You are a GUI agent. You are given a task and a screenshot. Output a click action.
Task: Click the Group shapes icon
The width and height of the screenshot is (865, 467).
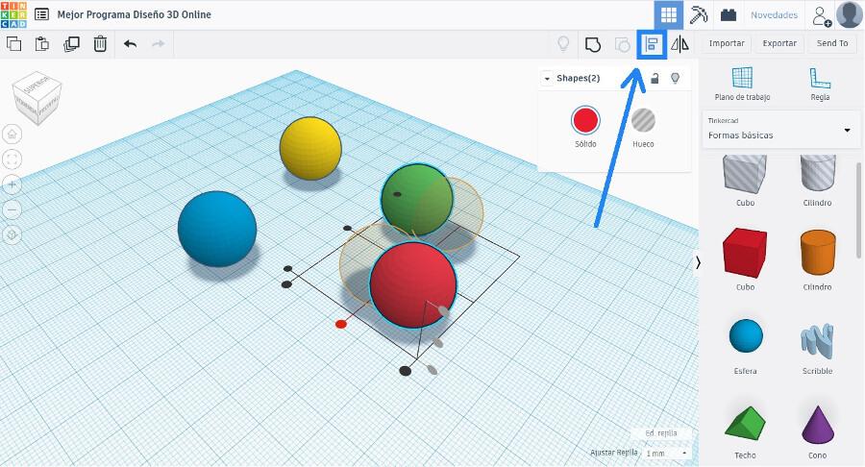(x=593, y=44)
